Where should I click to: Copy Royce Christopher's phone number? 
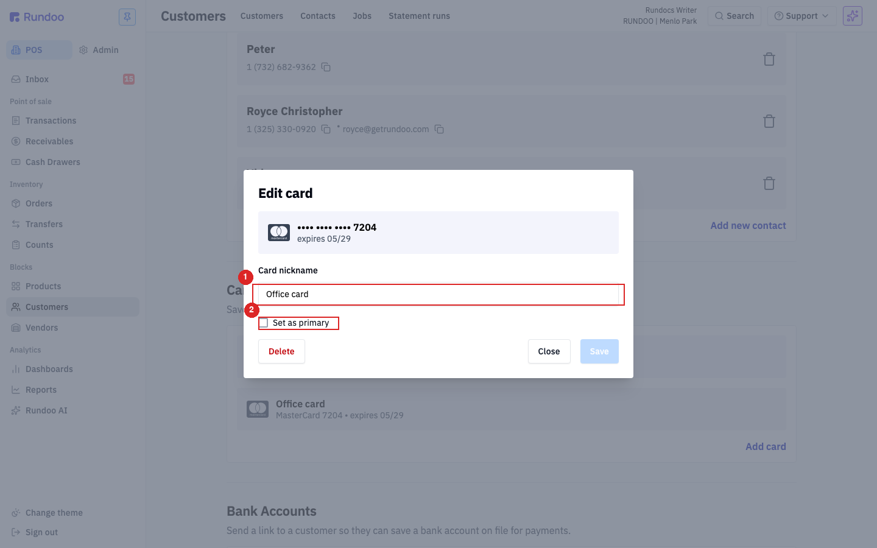coord(326,129)
